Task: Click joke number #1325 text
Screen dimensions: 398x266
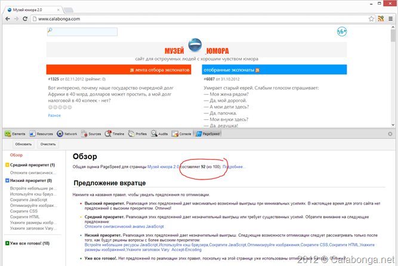Action: point(53,79)
